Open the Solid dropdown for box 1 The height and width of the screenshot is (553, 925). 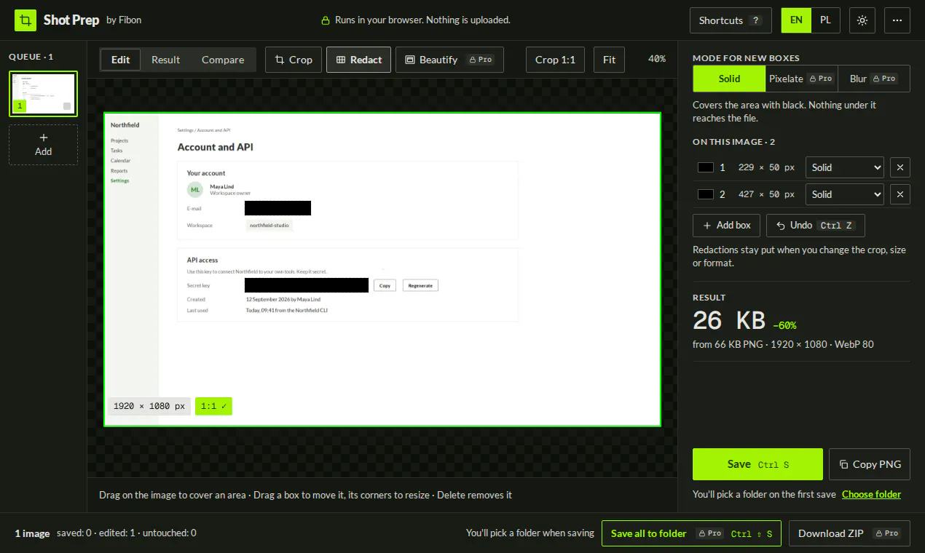click(x=844, y=167)
